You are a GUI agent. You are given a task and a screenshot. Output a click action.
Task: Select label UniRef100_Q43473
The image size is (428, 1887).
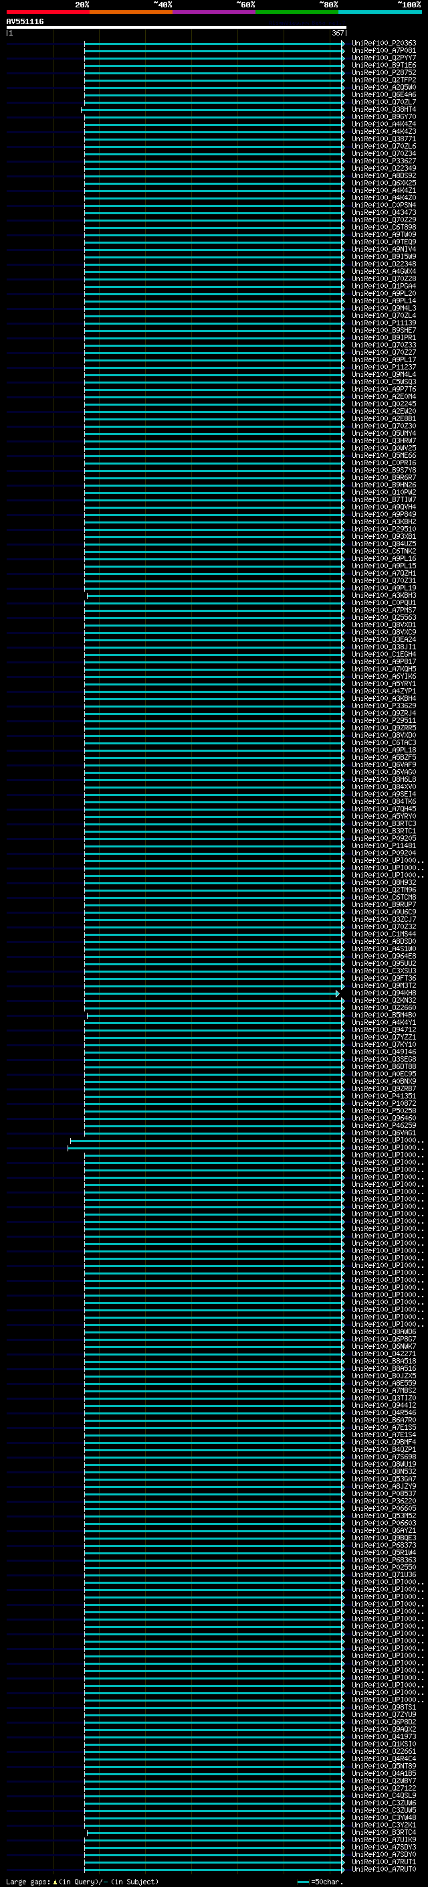(384, 212)
